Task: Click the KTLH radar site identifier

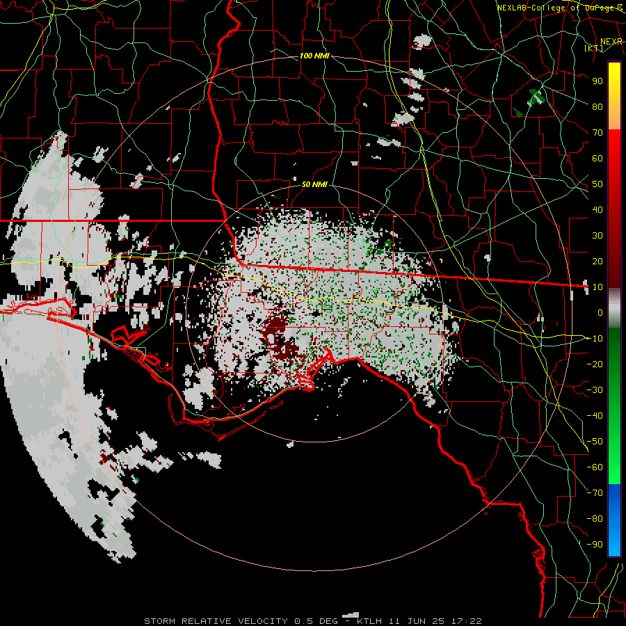Action: (x=369, y=621)
